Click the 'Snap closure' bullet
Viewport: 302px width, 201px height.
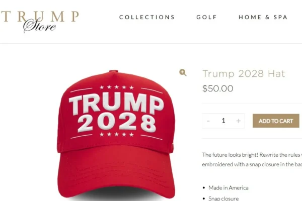[223, 198]
